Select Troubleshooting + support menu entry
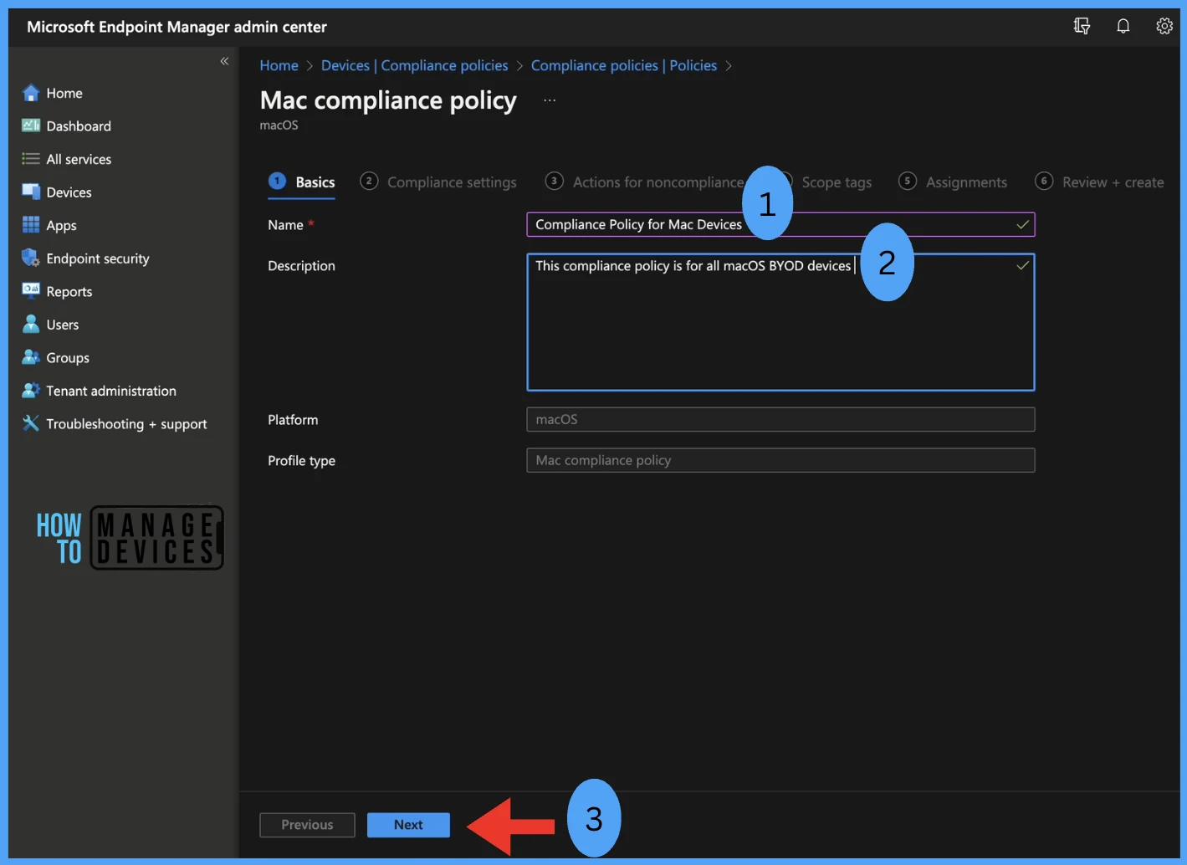This screenshot has height=865, width=1187. pyautogui.click(x=126, y=424)
